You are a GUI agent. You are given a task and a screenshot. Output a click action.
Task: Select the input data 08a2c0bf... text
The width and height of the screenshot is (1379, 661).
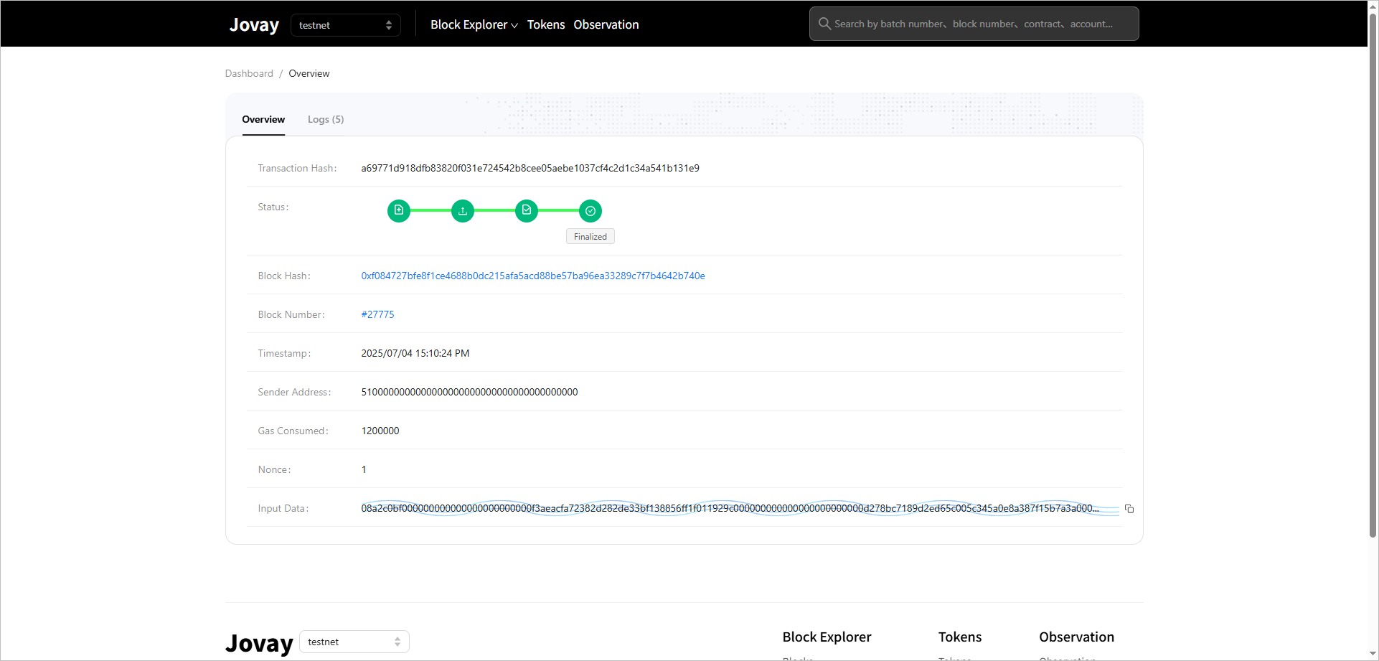pos(730,508)
